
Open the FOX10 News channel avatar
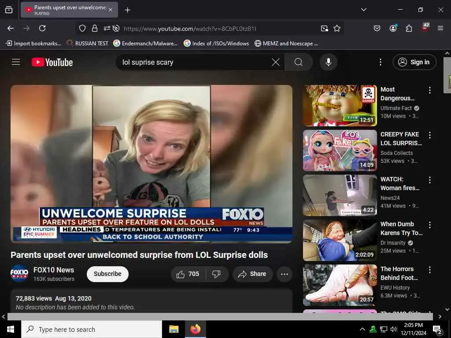click(19, 273)
